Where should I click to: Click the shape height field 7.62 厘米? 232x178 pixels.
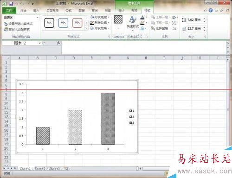click(194, 20)
